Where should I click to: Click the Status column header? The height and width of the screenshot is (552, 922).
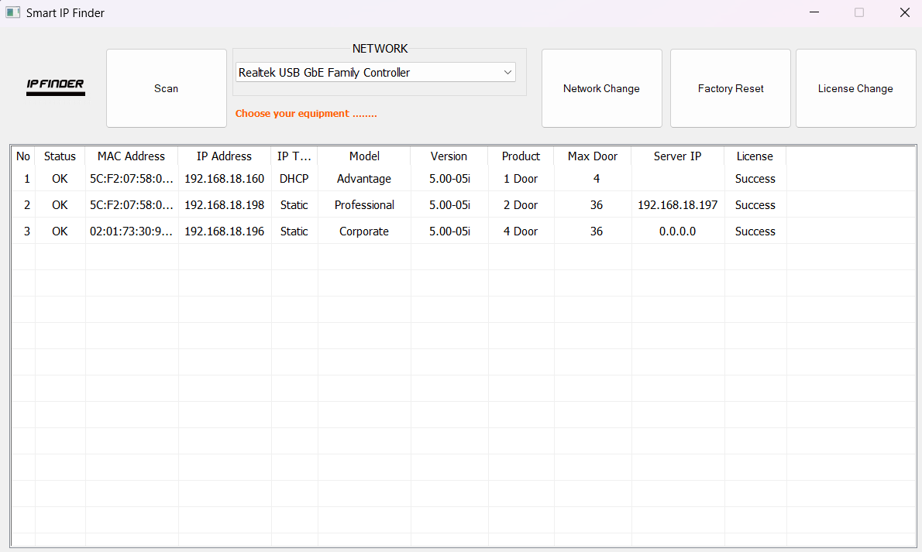coord(60,156)
